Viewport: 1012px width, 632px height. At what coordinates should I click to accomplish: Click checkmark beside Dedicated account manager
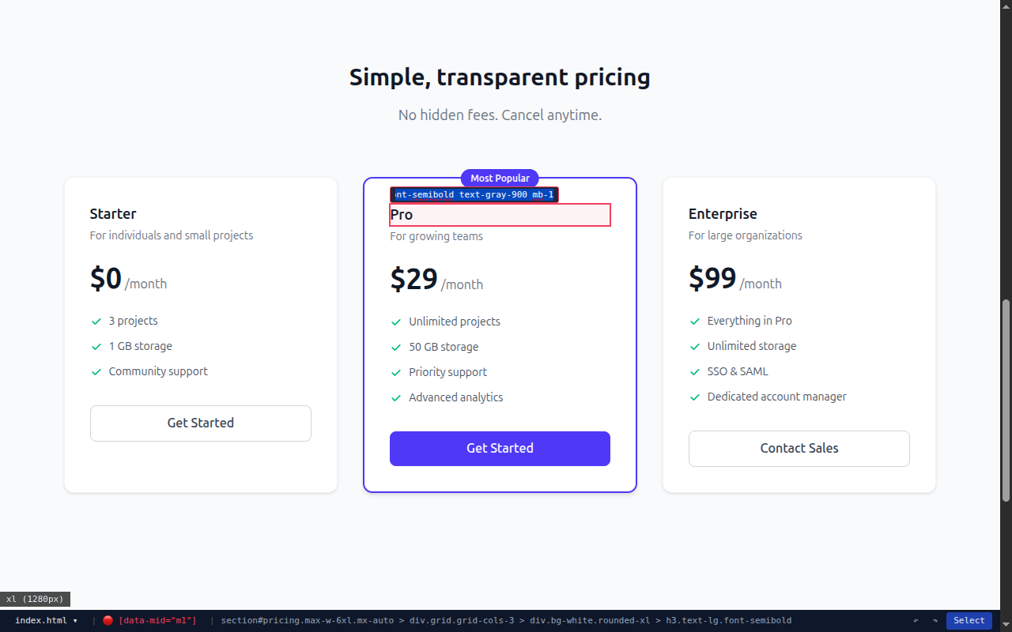[695, 397]
